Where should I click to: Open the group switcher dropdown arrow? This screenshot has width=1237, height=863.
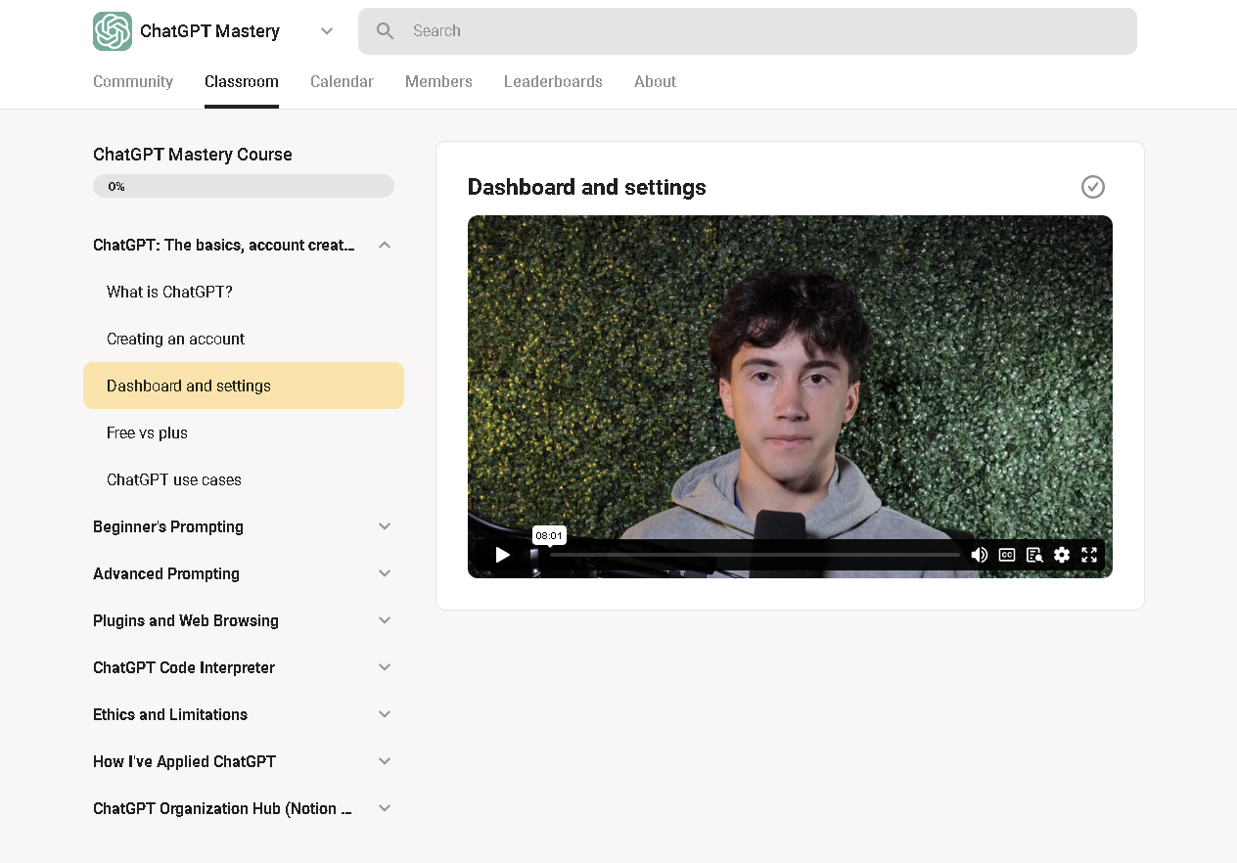click(327, 31)
